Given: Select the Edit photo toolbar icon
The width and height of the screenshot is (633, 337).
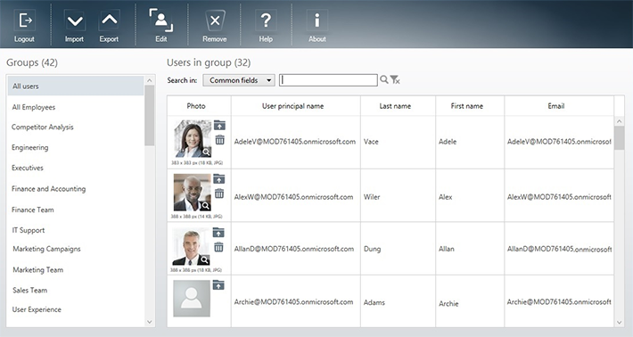Looking at the screenshot, I should [x=161, y=21].
